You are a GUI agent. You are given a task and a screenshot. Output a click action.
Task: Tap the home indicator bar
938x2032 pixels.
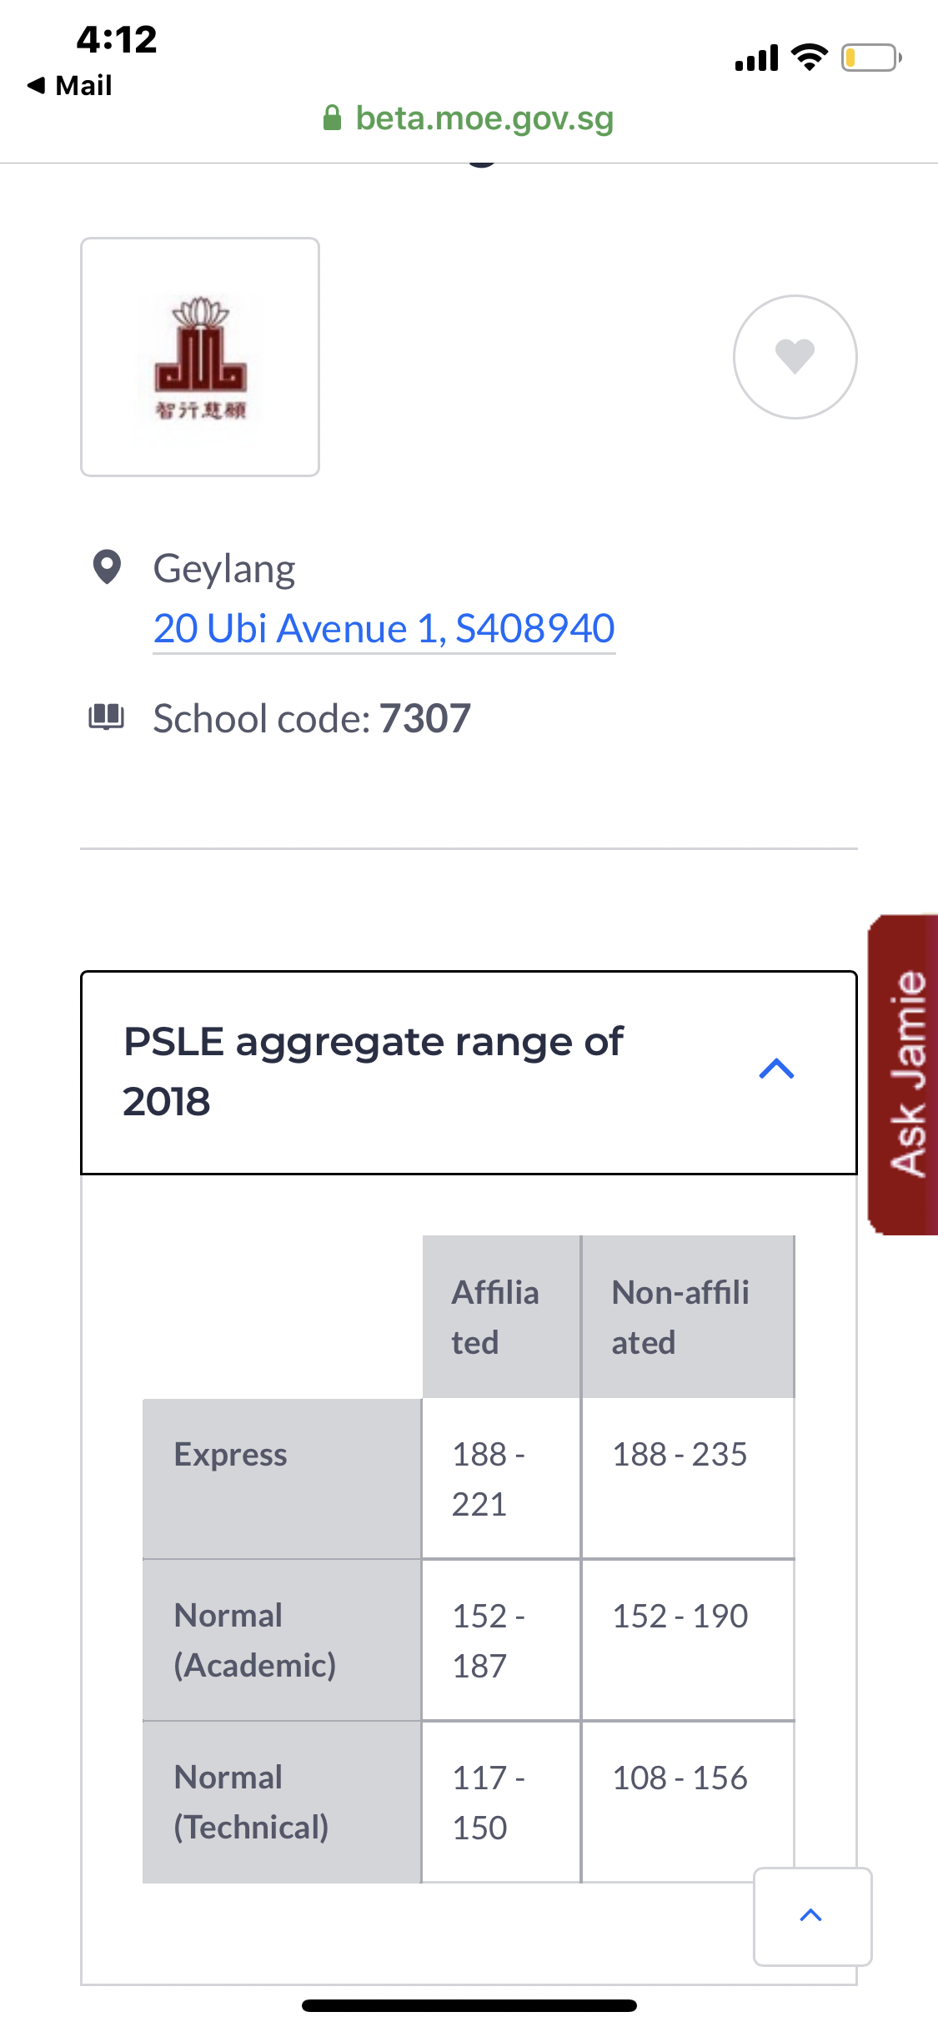click(469, 2005)
